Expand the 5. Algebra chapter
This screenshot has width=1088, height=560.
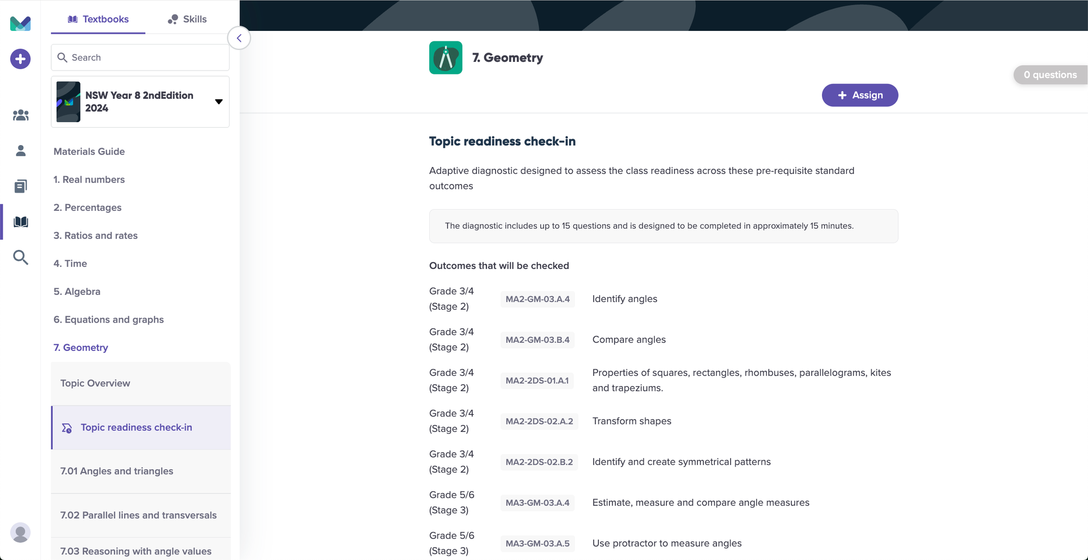click(x=77, y=292)
